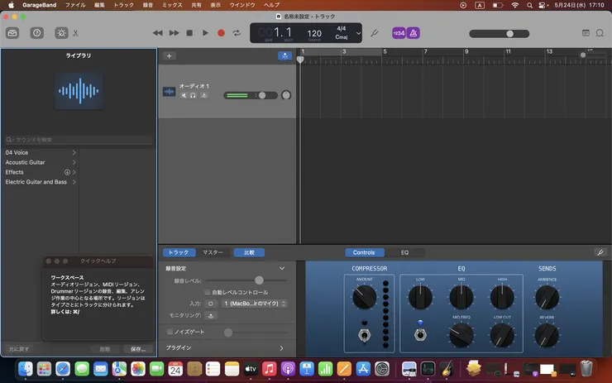Toggle the Library button in toolbar
The width and height of the screenshot is (612, 383).
click(12, 33)
